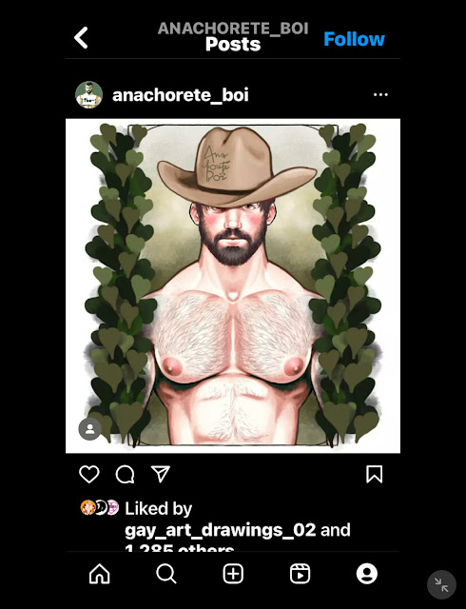466x609 pixels.
Task: Open anachorete_boi profile avatar
Action: coord(89,95)
